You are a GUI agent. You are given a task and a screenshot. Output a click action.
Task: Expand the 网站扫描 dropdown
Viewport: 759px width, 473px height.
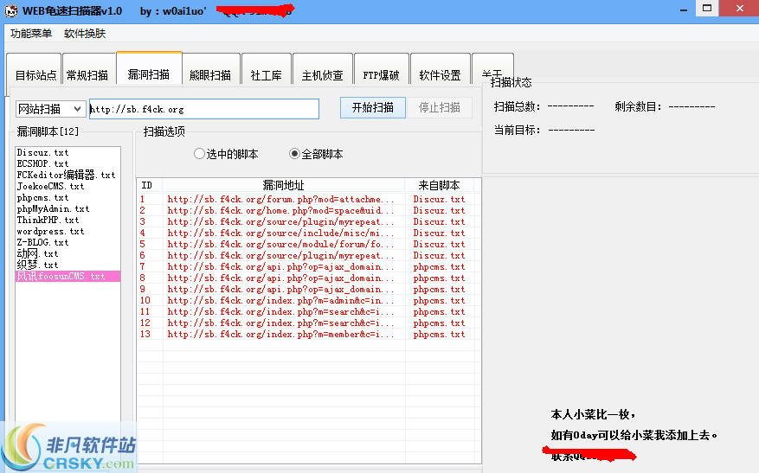[x=50, y=109]
